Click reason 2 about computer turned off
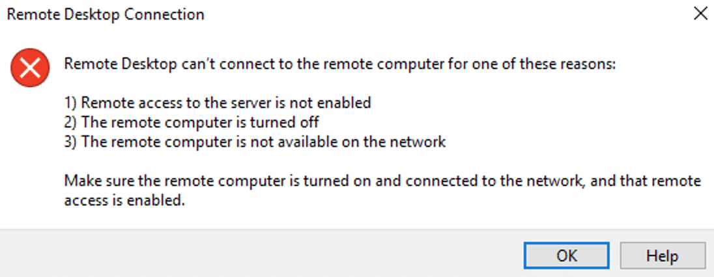 click(x=192, y=123)
